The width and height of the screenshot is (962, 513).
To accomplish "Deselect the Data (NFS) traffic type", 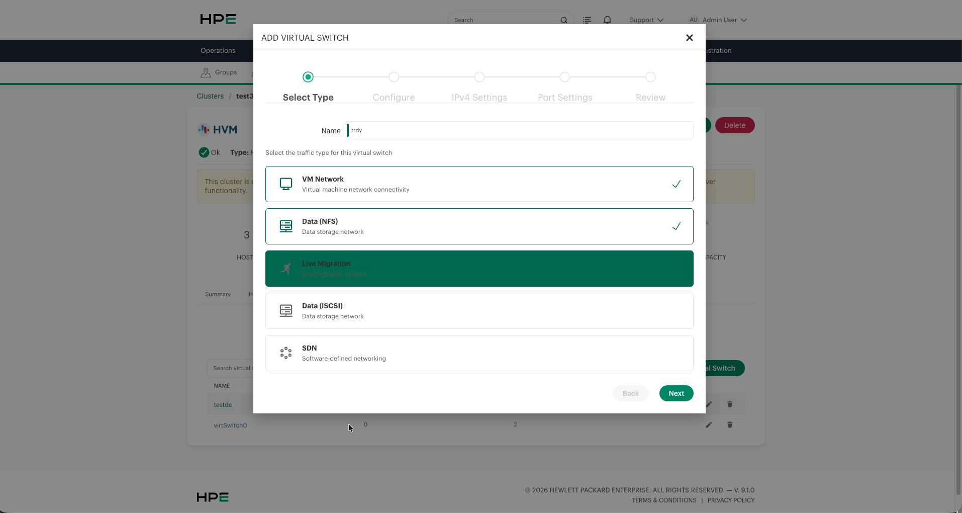I will (x=479, y=226).
